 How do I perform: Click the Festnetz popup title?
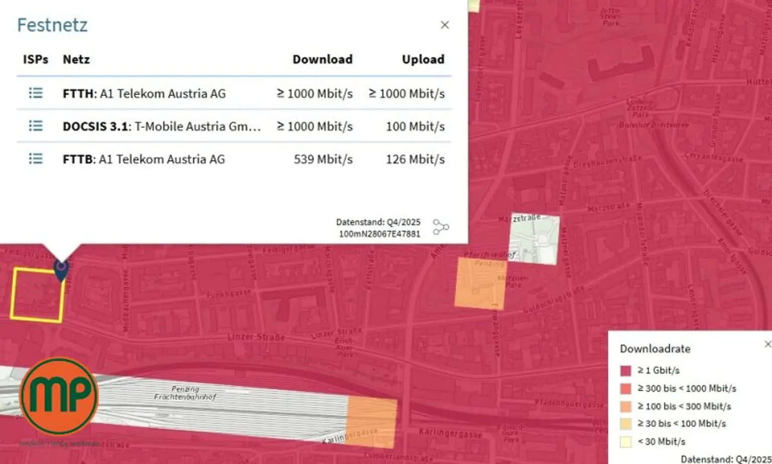click(52, 25)
